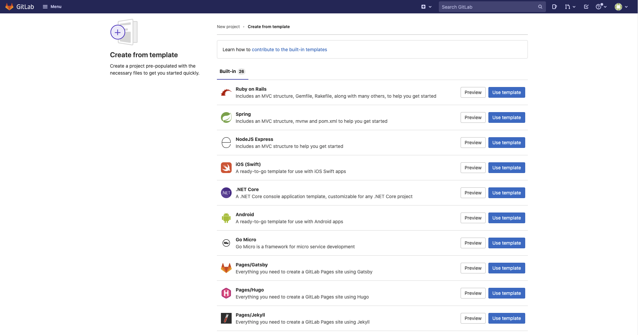Preview the Ruby on Rails template
Viewport: 638px width, 335px height.
click(473, 92)
